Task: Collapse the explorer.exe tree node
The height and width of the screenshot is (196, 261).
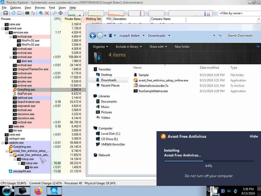Action: pyautogui.click(x=3, y=143)
